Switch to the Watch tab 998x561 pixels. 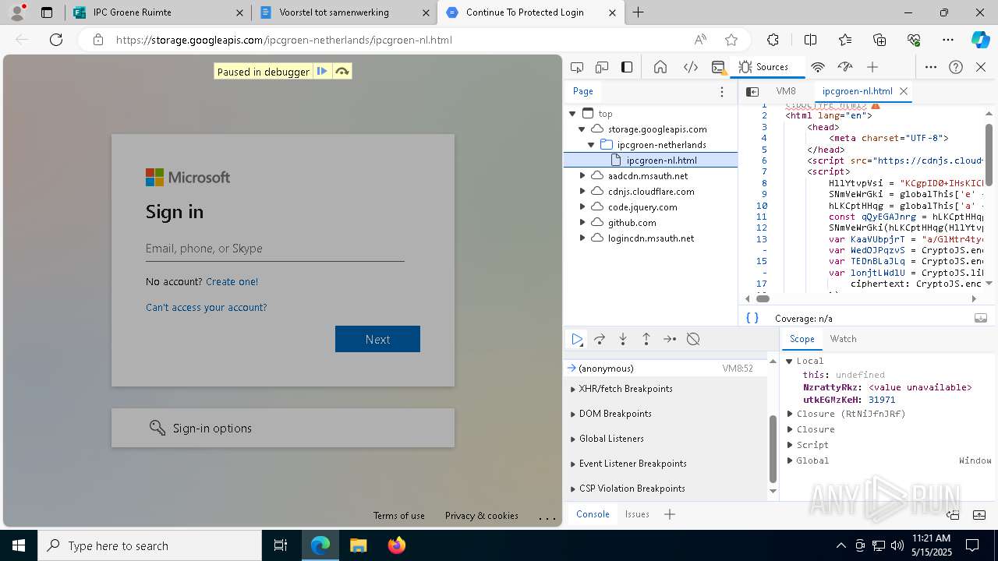pyautogui.click(x=844, y=339)
